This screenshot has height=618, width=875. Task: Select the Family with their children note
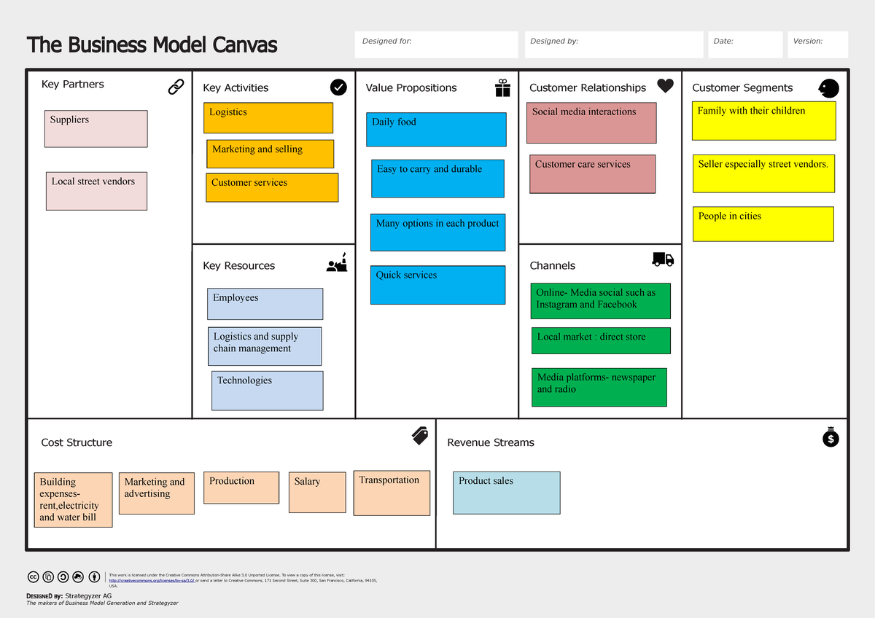(763, 121)
